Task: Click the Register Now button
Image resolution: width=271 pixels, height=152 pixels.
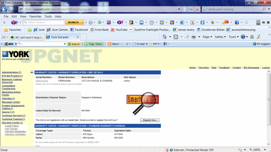Action: [150, 120]
